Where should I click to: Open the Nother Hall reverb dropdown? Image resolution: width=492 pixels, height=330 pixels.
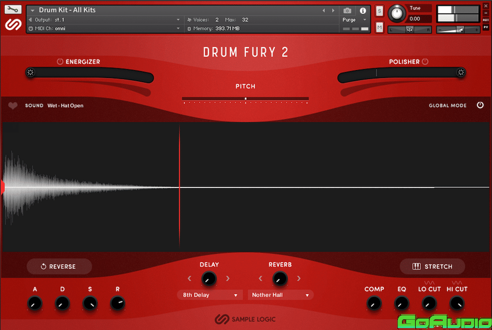281,295
